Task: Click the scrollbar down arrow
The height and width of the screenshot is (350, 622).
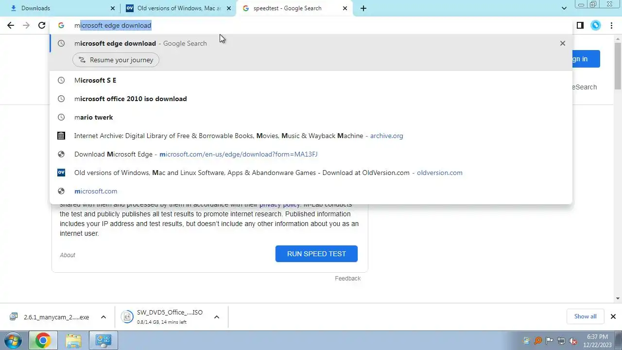Action: click(618, 298)
